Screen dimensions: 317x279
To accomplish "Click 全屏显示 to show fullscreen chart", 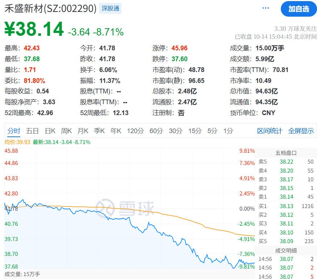I will click(x=301, y=131).
